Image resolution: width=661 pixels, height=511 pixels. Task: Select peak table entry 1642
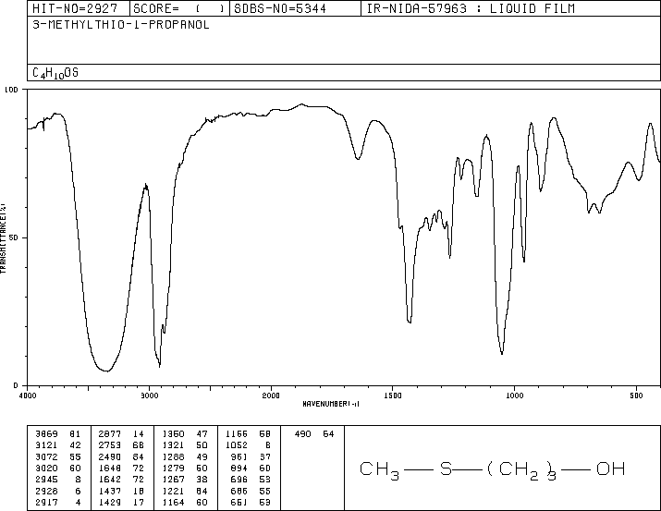(110, 480)
